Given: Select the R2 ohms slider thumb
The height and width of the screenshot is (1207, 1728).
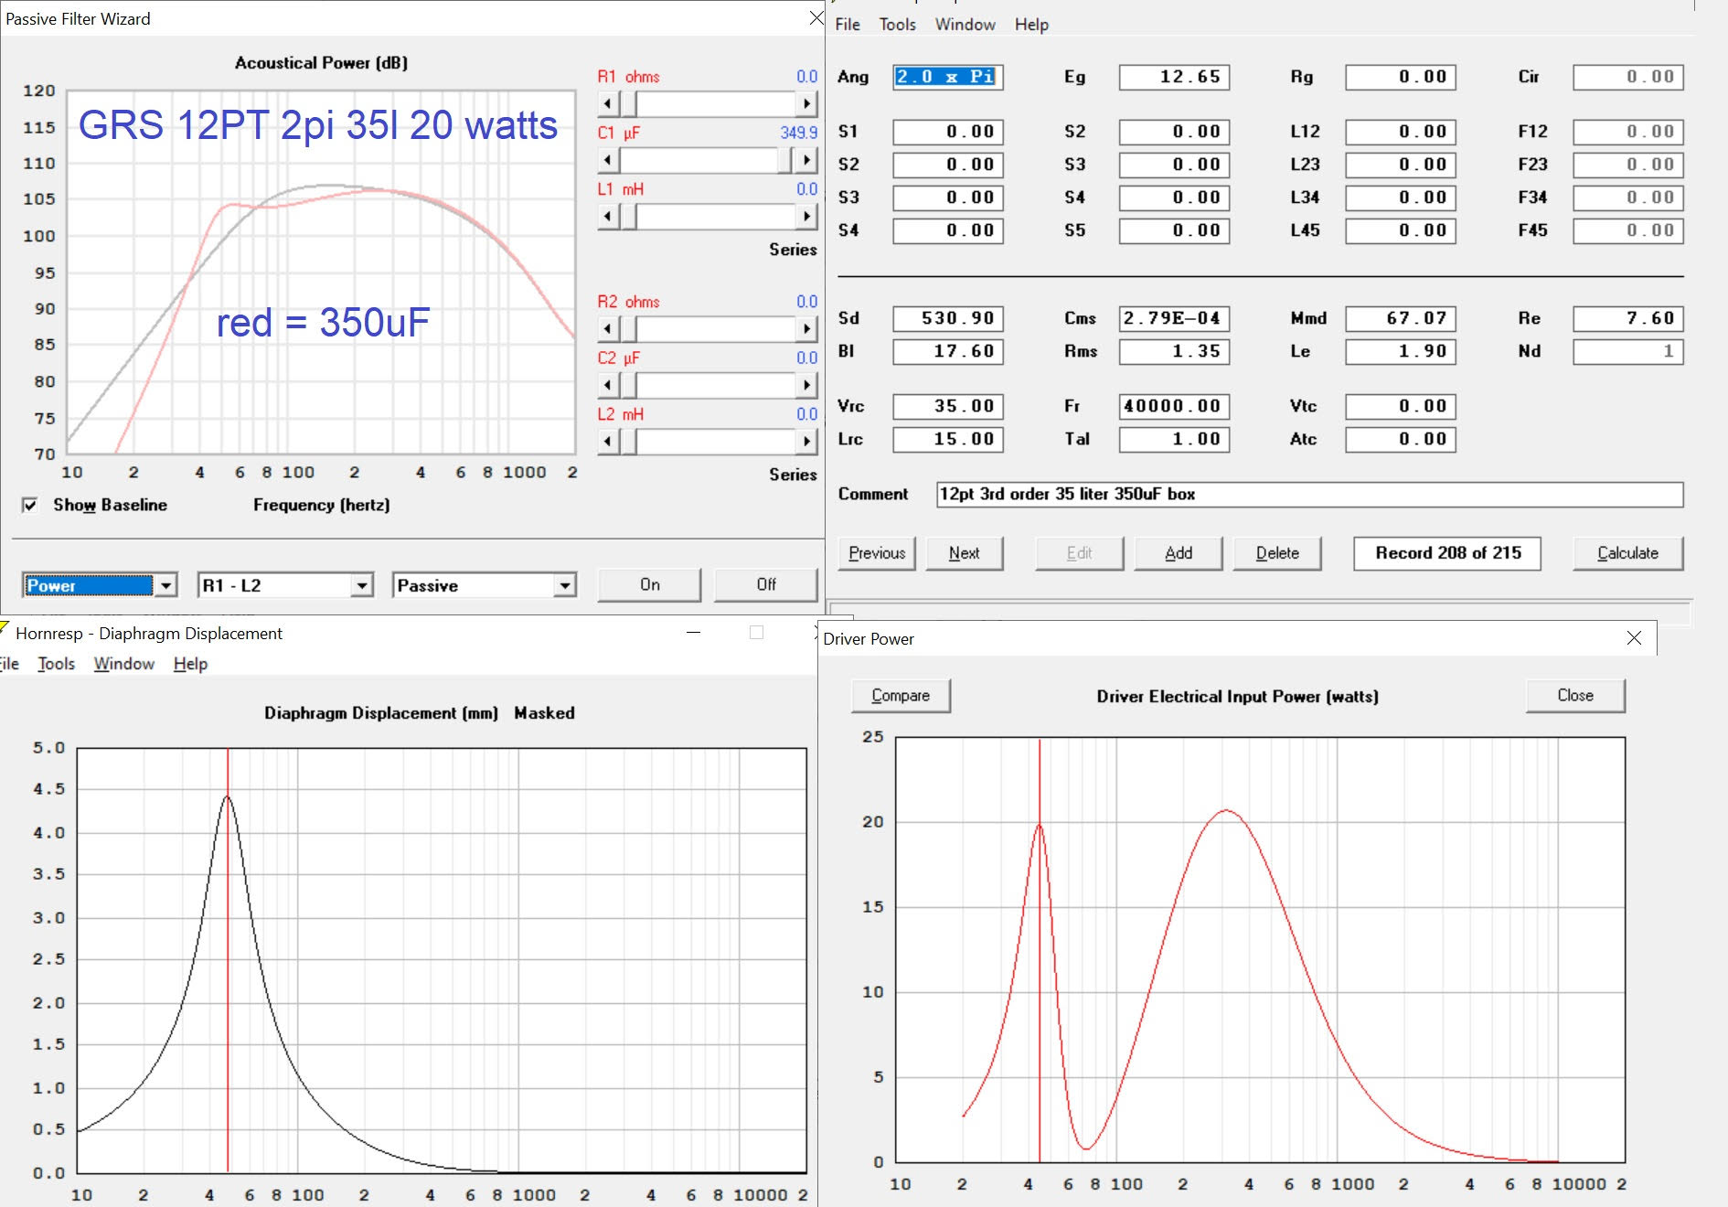Looking at the screenshot, I should 628,328.
